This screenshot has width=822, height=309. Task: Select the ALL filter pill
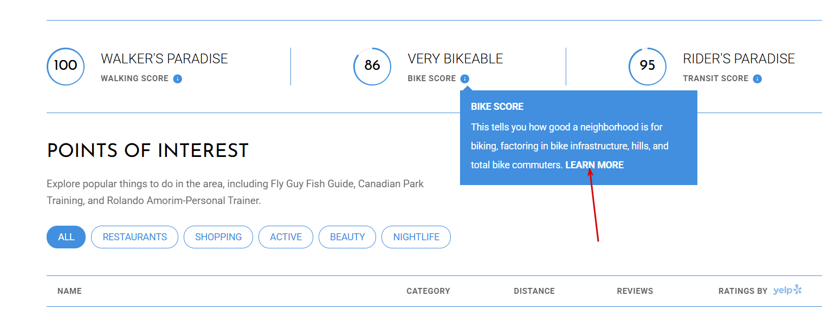coord(66,237)
